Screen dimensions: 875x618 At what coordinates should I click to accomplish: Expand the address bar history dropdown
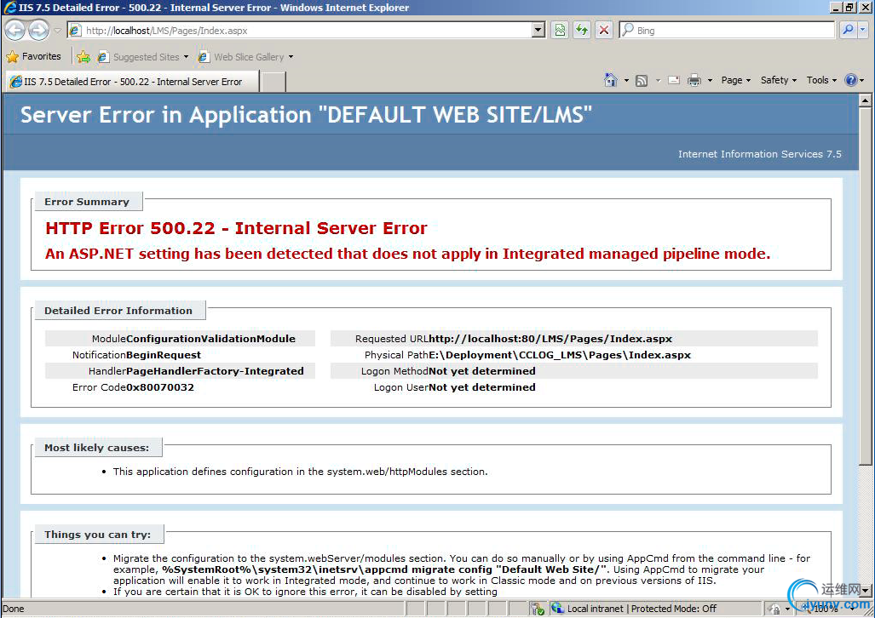click(x=538, y=31)
